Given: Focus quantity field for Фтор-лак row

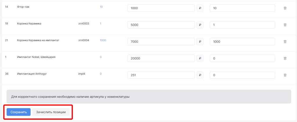Looking at the screenshot, I should point(242,8).
